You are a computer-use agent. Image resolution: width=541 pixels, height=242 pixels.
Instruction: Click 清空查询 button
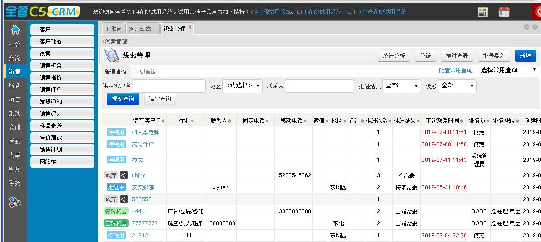160,99
